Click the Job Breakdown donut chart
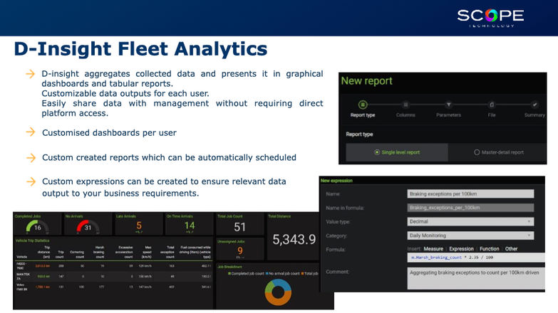Viewport: 558px width, 313px height. pos(278,292)
